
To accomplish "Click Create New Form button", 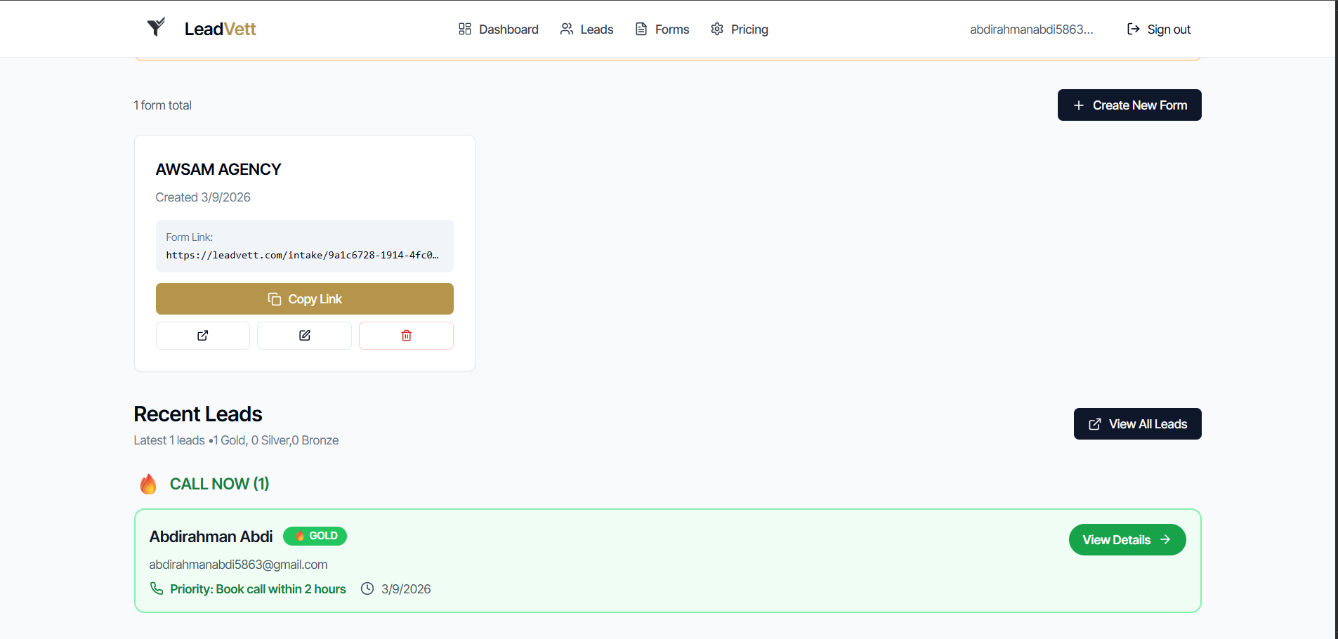I will coord(1129,105).
